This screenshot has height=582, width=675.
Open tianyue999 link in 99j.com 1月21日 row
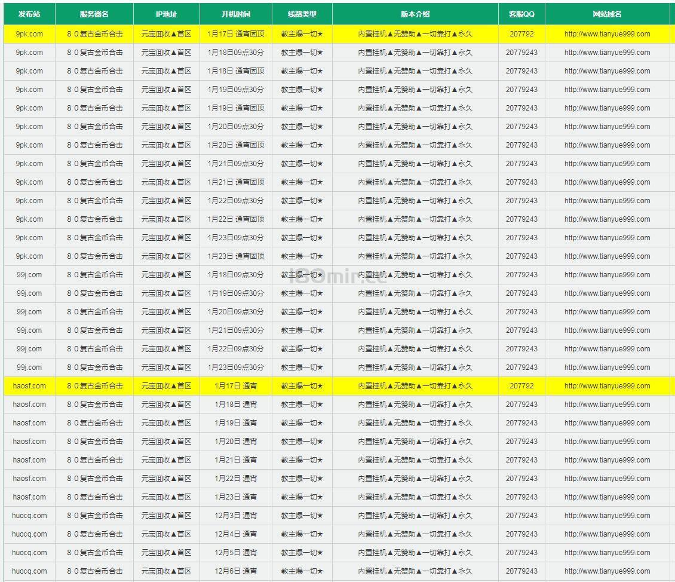[x=607, y=330]
